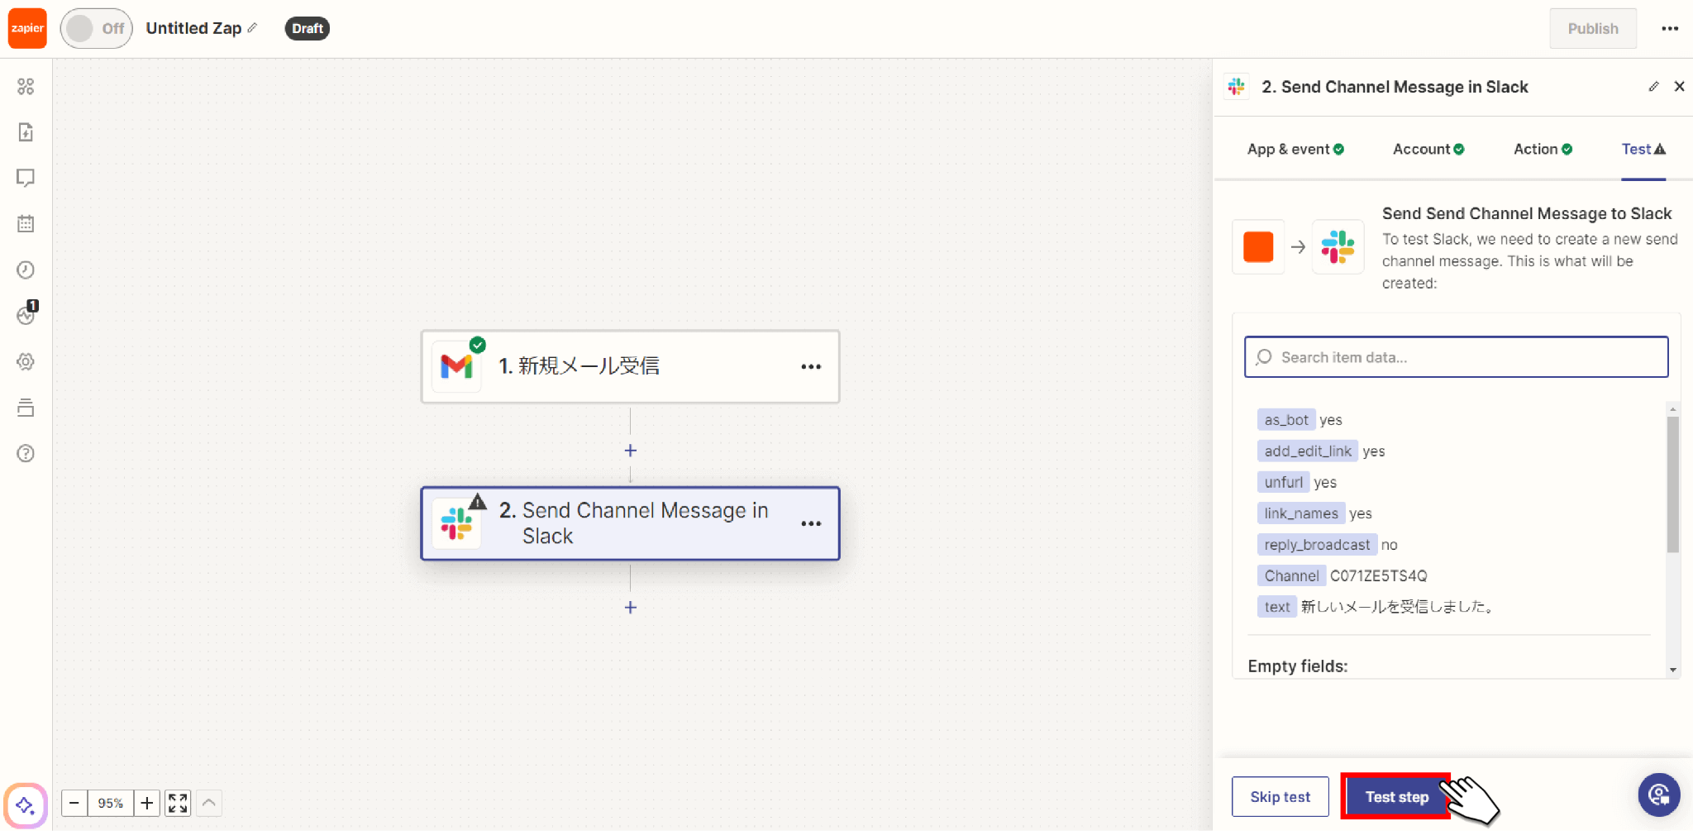Image resolution: width=1693 pixels, height=840 pixels.
Task: Click the Slack destination logo icon
Action: coord(1338,247)
